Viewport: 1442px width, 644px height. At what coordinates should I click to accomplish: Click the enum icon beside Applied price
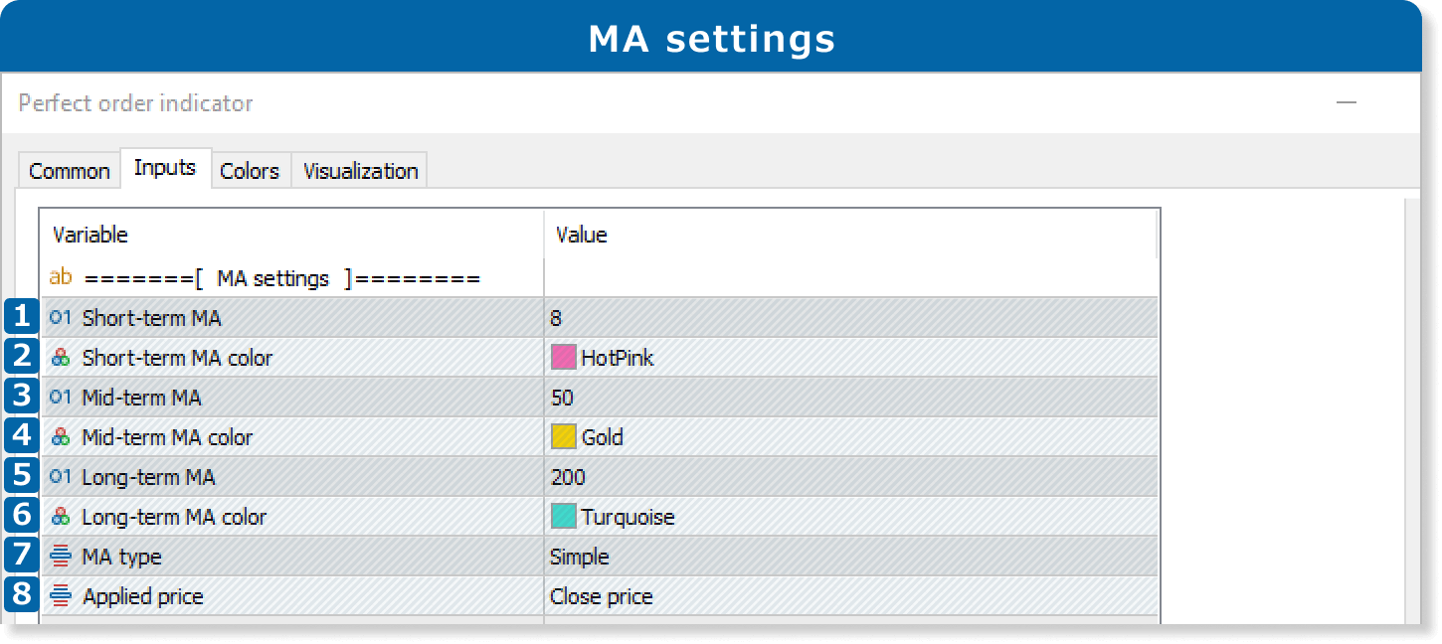pyautogui.click(x=61, y=596)
